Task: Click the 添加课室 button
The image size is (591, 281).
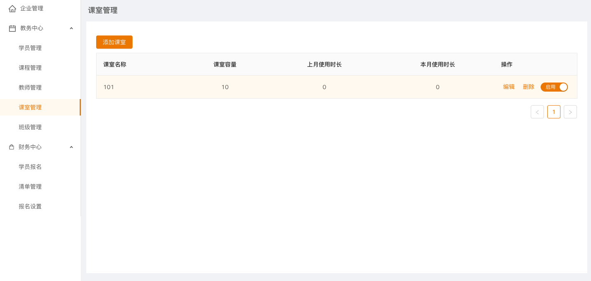Action: pos(114,43)
